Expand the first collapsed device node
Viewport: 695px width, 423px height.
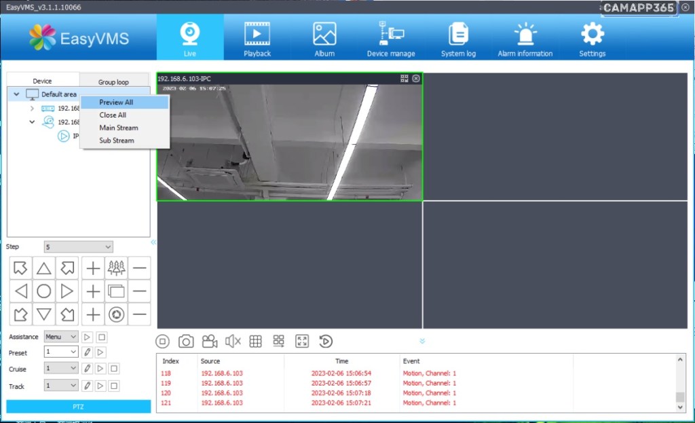pyautogui.click(x=32, y=108)
